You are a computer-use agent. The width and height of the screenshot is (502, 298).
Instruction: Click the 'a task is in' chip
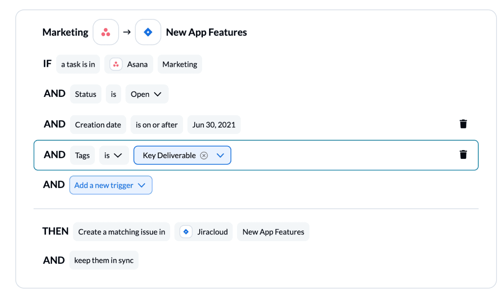click(x=78, y=64)
